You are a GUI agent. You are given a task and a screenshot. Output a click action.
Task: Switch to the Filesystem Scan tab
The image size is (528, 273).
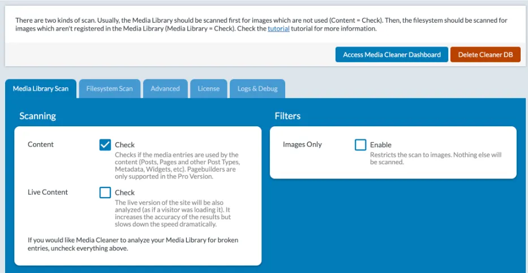coord(109,89)
